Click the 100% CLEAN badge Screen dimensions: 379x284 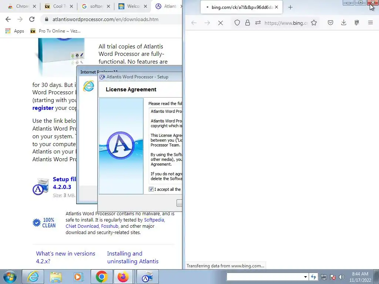(x=44, y=223)
